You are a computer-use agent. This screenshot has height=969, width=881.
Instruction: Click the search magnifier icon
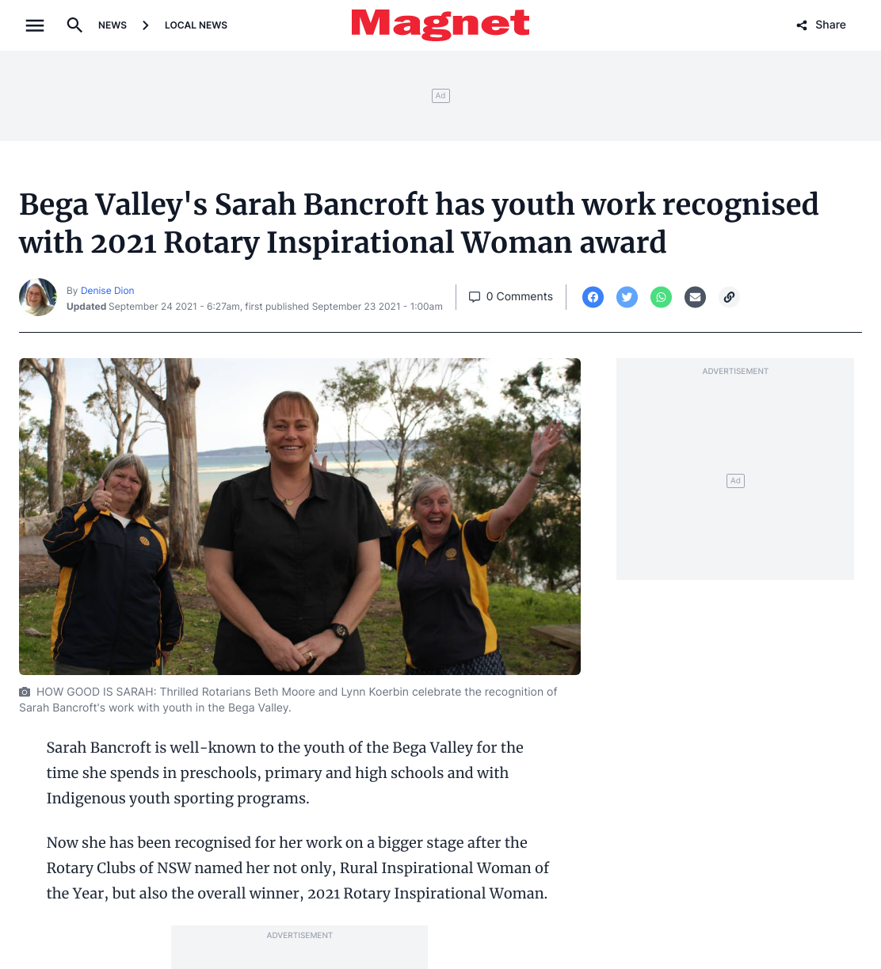point(74,25)
